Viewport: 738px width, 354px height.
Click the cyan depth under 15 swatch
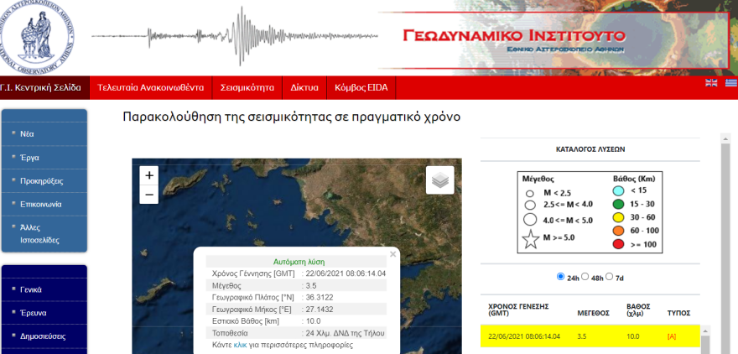[618, 190]
